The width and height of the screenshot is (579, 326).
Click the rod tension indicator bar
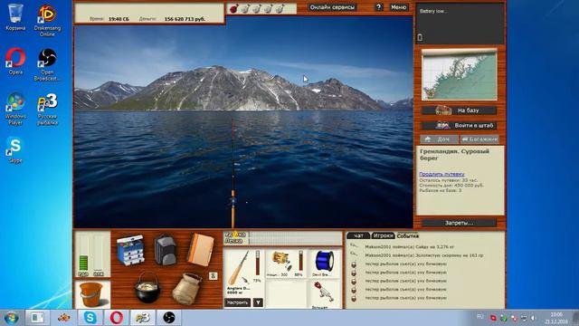(296, 235)
